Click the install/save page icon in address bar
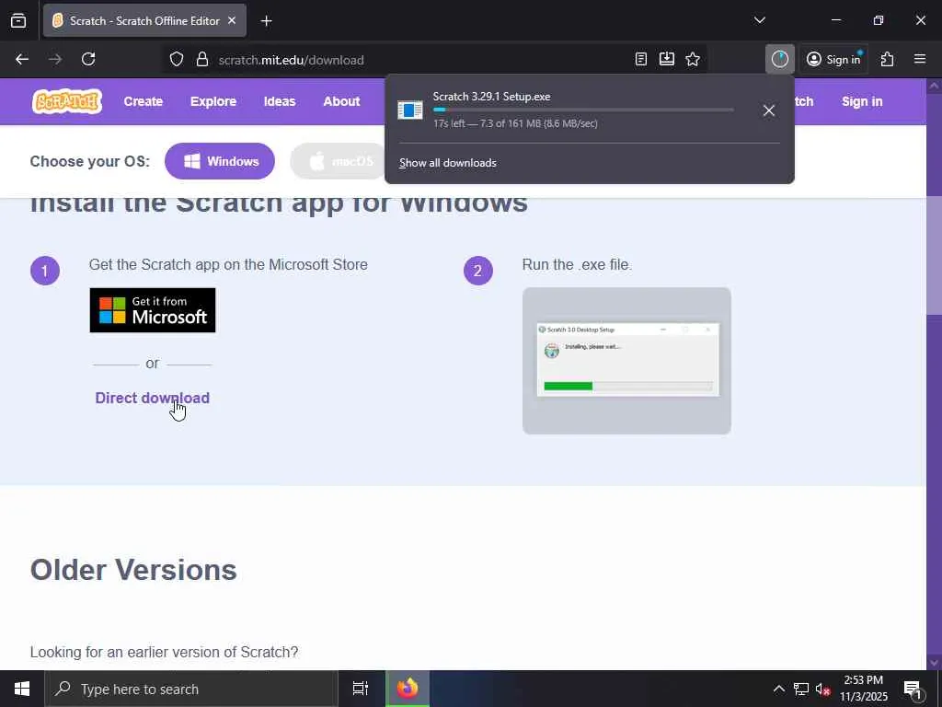This screenshot has height=707, width=942. [667, 59]
